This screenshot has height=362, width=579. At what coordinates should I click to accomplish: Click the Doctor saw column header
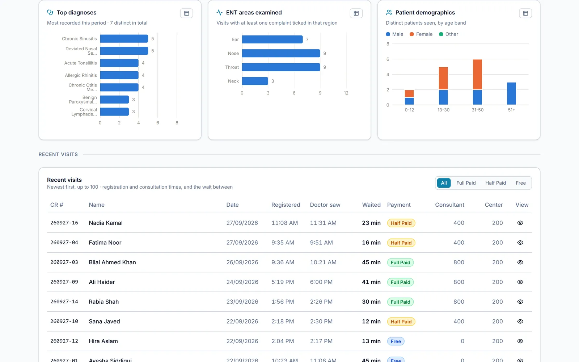325,205
